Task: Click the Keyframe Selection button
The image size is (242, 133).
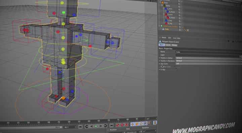Action: coord(127,124)
